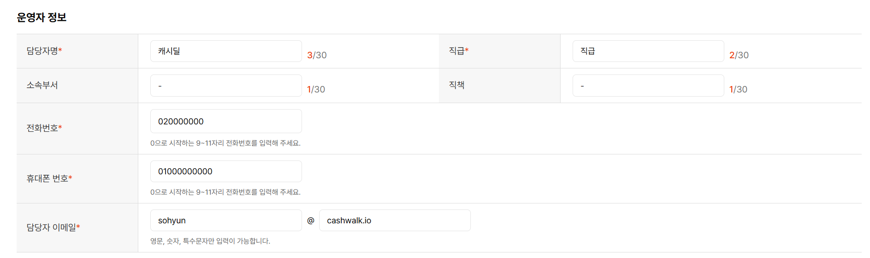Click the 담당자명 row label
Screen dimensions: 870x258
tap(43, 51)
